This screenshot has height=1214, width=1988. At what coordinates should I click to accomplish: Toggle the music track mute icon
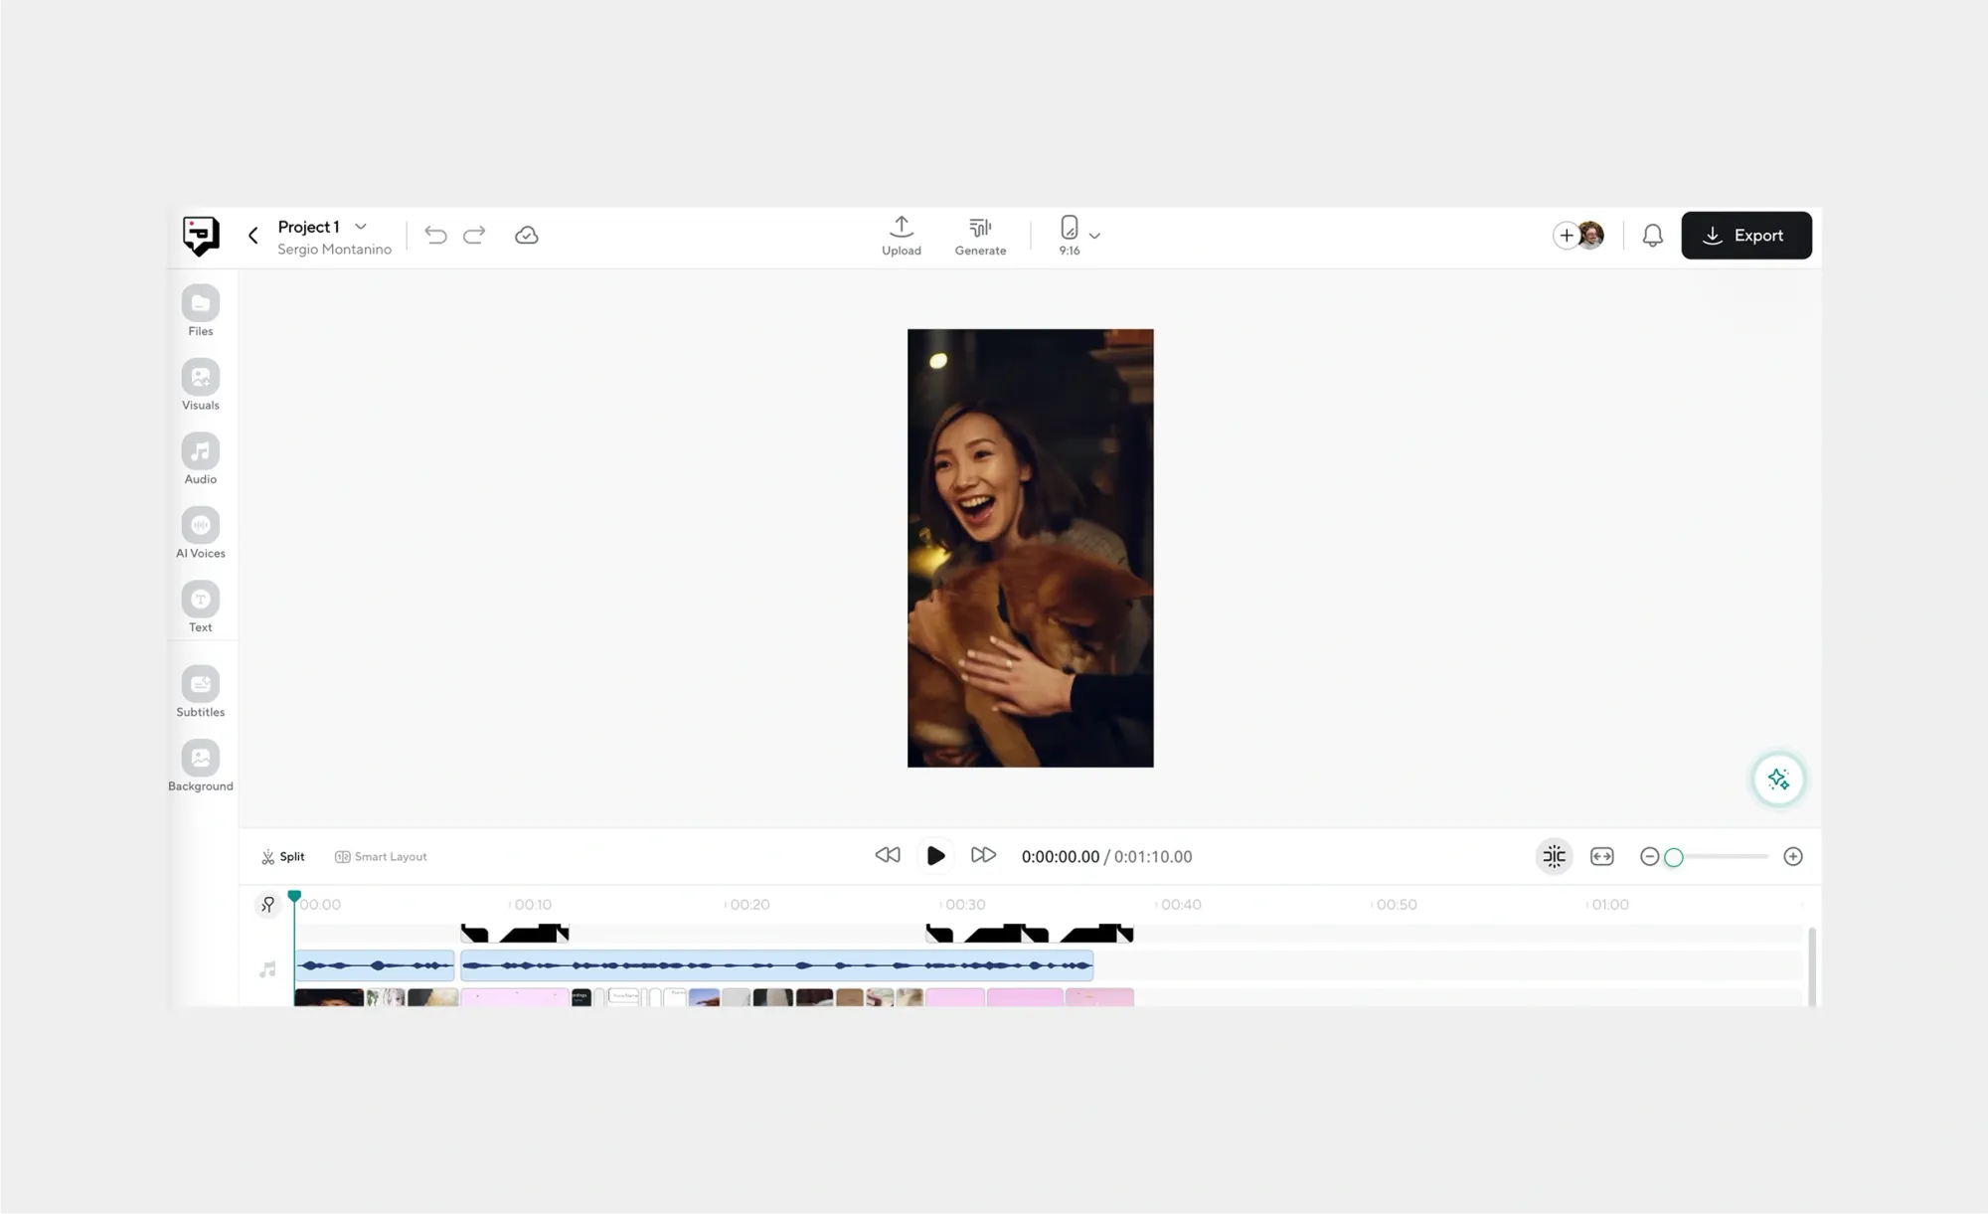click(267, 968)
